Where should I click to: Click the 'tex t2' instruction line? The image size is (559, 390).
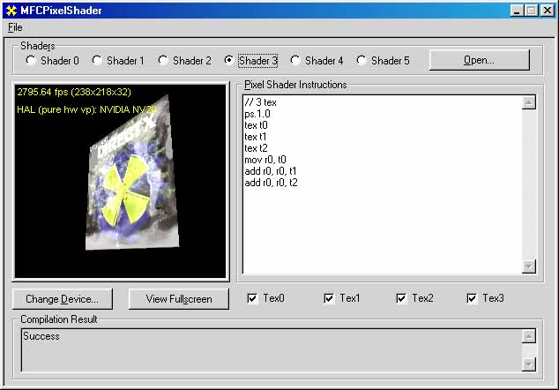(x=256, y=148)
